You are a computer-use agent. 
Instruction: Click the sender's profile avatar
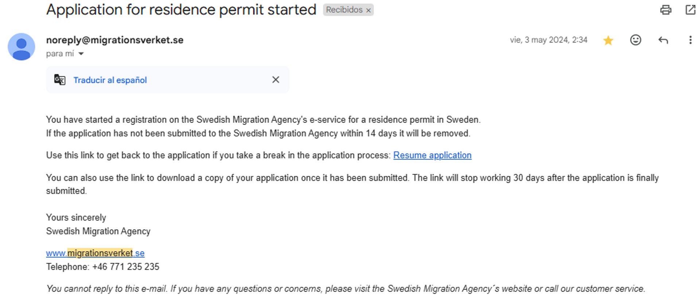point(22,47)
